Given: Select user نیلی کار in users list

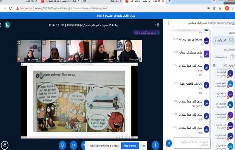Looking at the screenshot, I should tap(223, 136).
